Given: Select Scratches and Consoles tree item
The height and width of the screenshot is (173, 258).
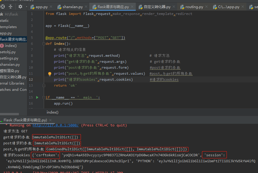Looking at the screenshot, I should (13, 89).
